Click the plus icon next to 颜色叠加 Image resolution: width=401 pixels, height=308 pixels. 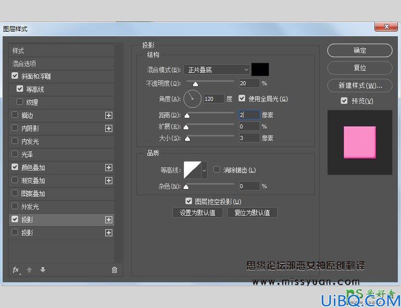(109, 168)
